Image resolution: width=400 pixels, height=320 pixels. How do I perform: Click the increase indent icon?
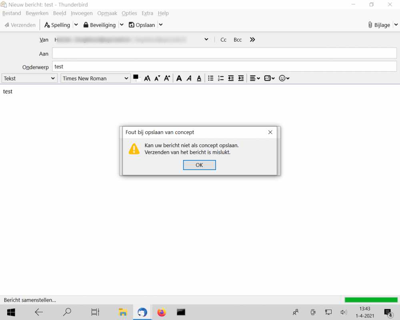(x=241, y=78)
